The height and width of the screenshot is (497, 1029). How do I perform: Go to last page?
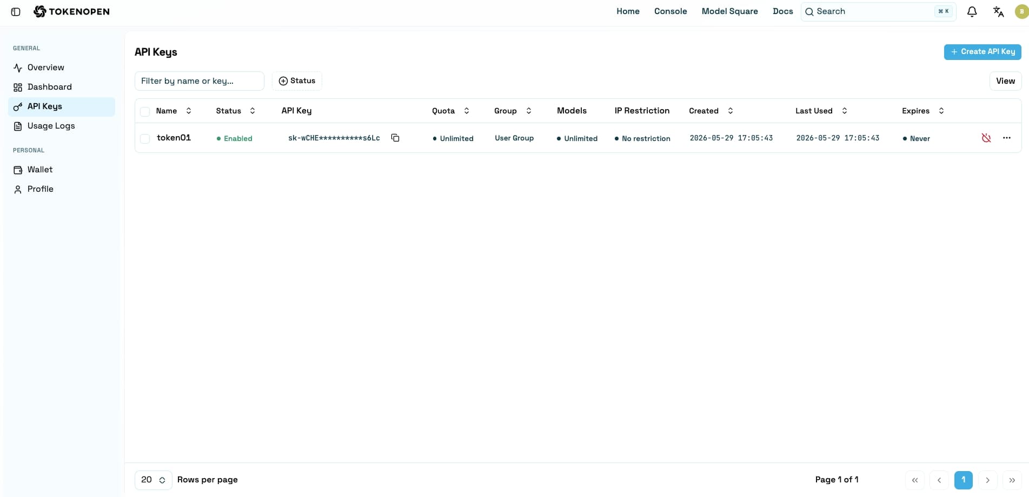(x=1012, y=480)
